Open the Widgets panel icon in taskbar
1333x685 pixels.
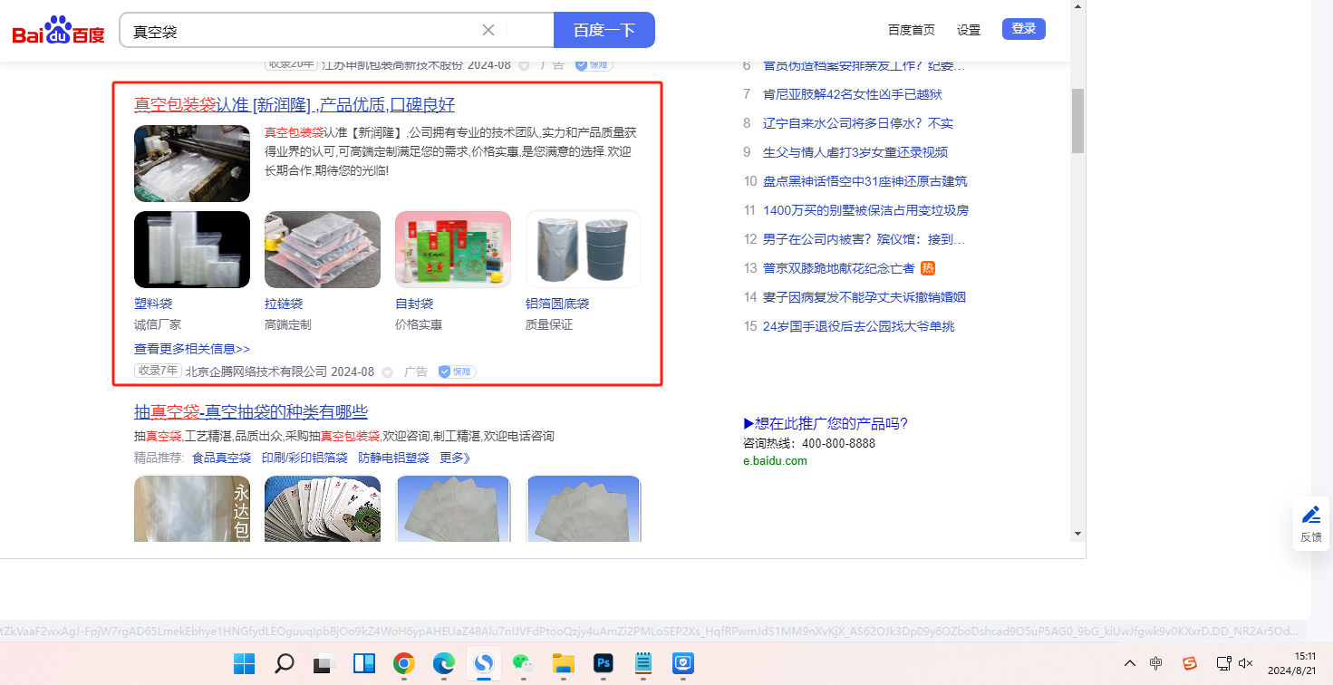point(363,663)
